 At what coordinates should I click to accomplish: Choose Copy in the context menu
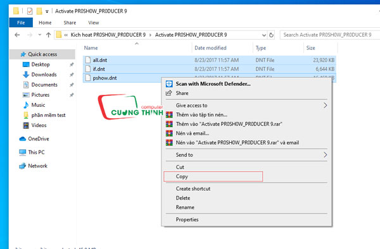(246, 176)
